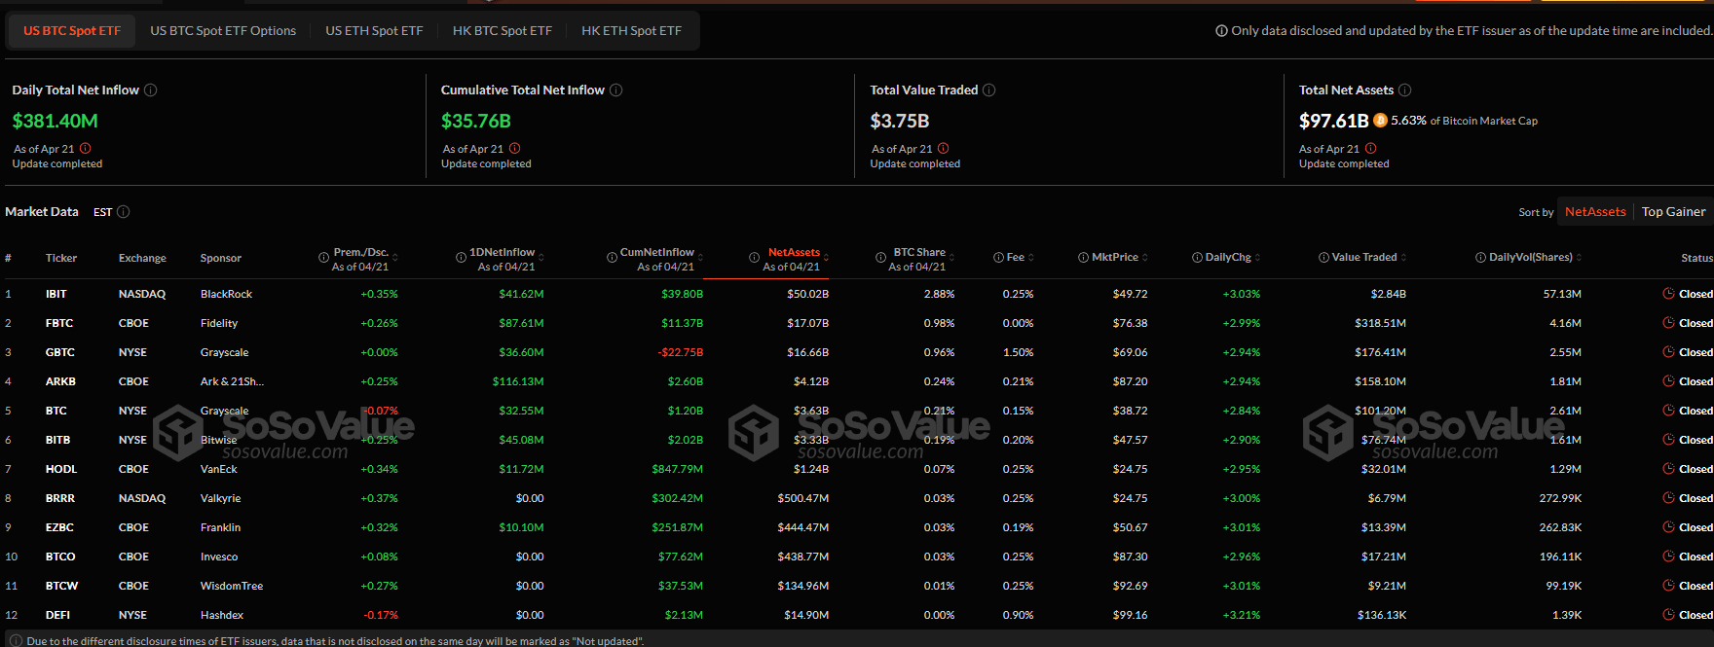Click clock status icon in DEFI row
The width and height of the screenshot is (1714, 647).
[x=1668, y=615]
